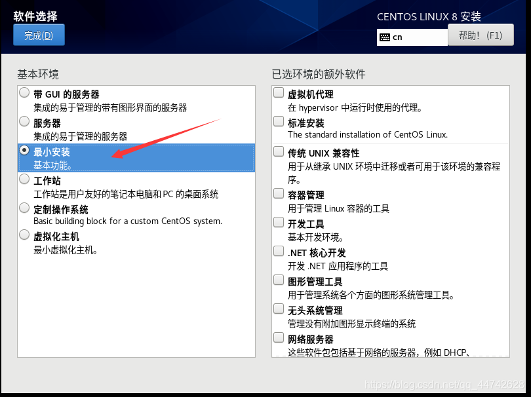Tick the 开发工具 checkbox
Screen dimensions: 531x397
(x=279, y=222)
